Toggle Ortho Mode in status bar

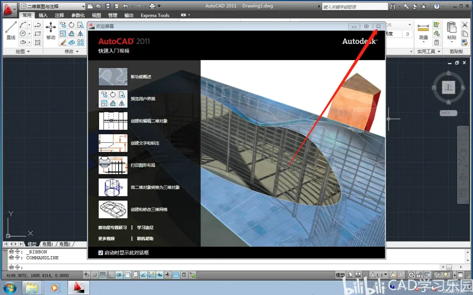tap(111, 274)
